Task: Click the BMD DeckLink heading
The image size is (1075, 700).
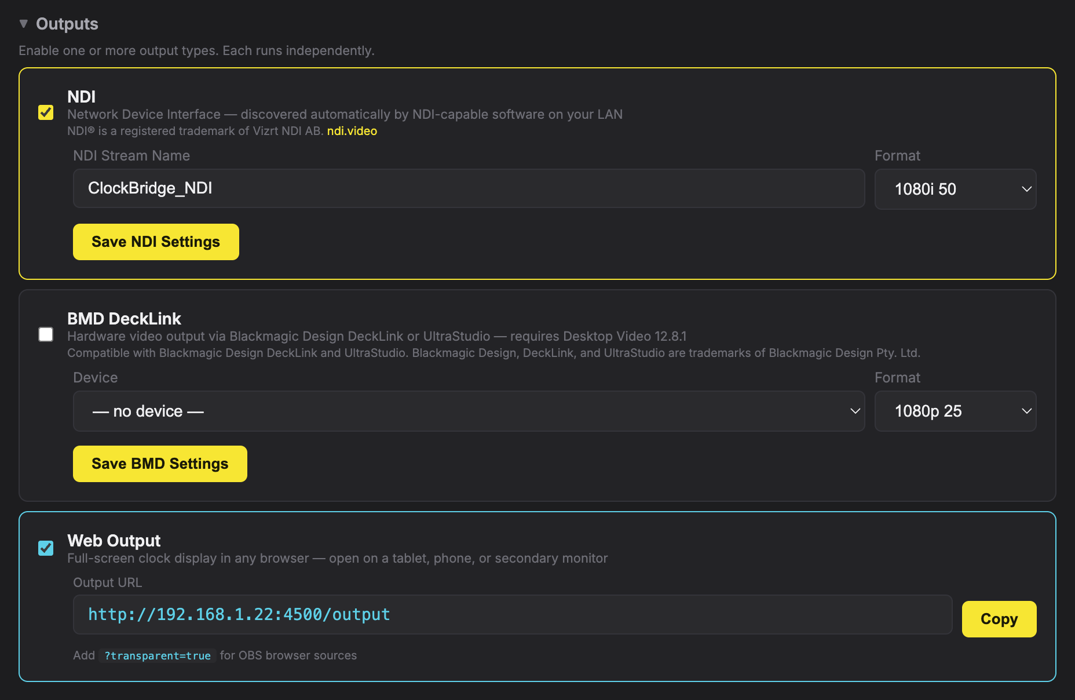Action: point(124,319)
